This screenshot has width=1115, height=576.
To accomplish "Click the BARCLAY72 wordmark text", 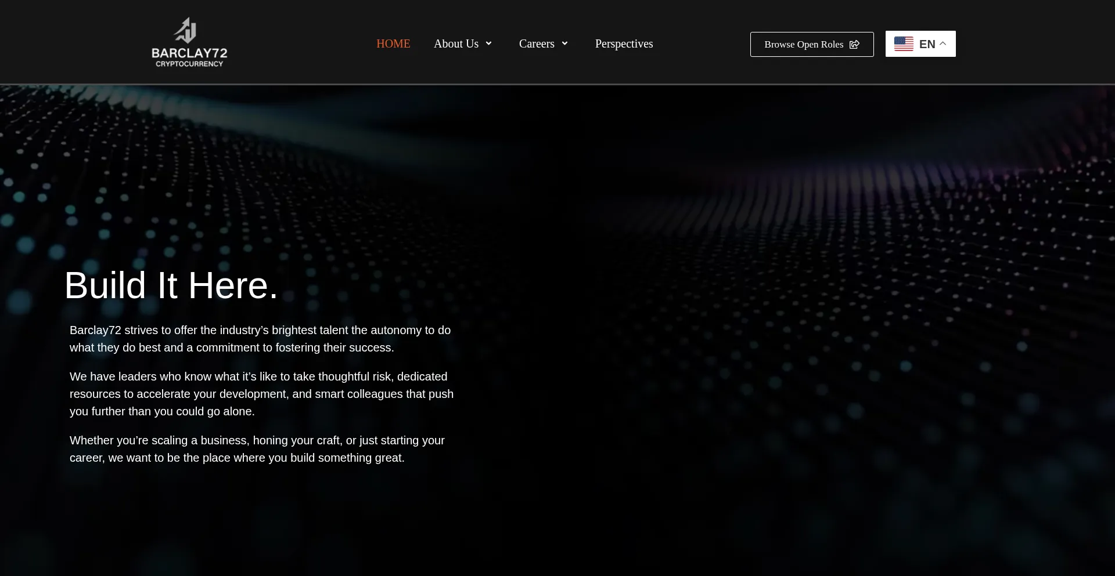I will [189, 53].
